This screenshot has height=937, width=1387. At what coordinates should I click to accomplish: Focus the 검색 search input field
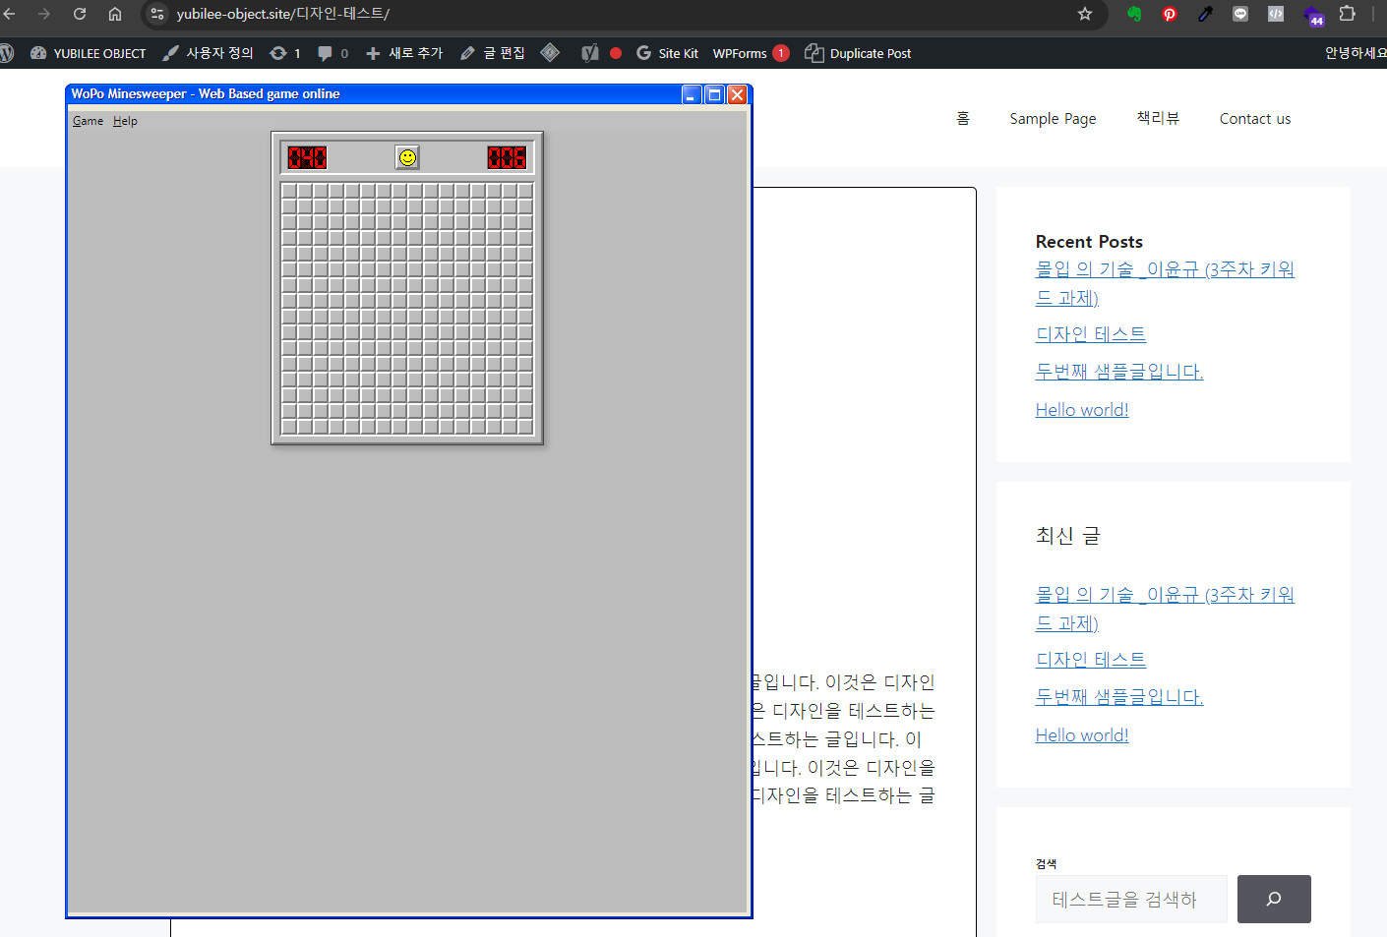[x=1131, y=899]
